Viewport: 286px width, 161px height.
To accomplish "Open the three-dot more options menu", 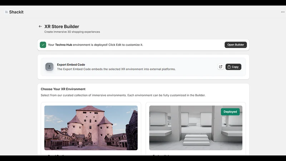I will [x=282, y=12].
